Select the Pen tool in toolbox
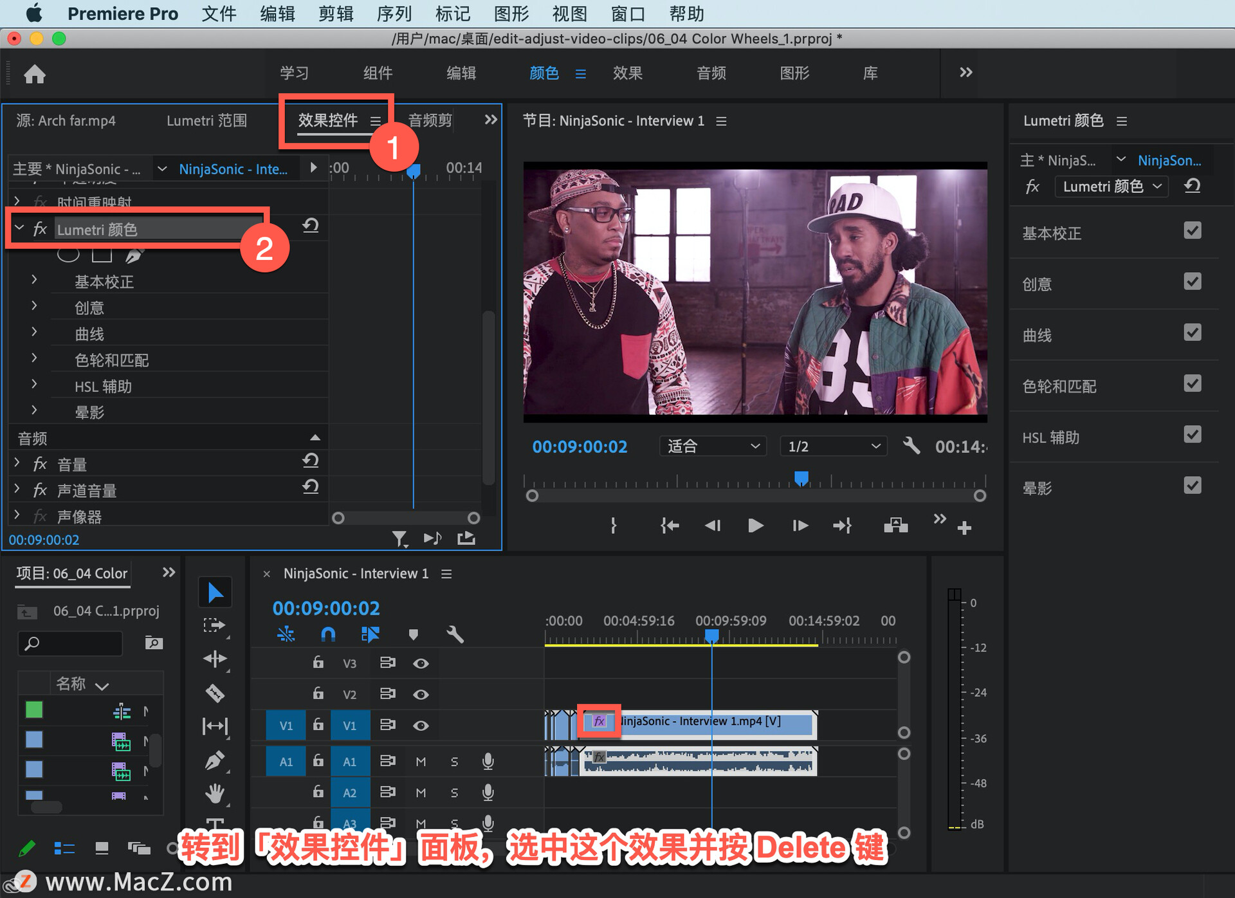 [x=215, y=760]
